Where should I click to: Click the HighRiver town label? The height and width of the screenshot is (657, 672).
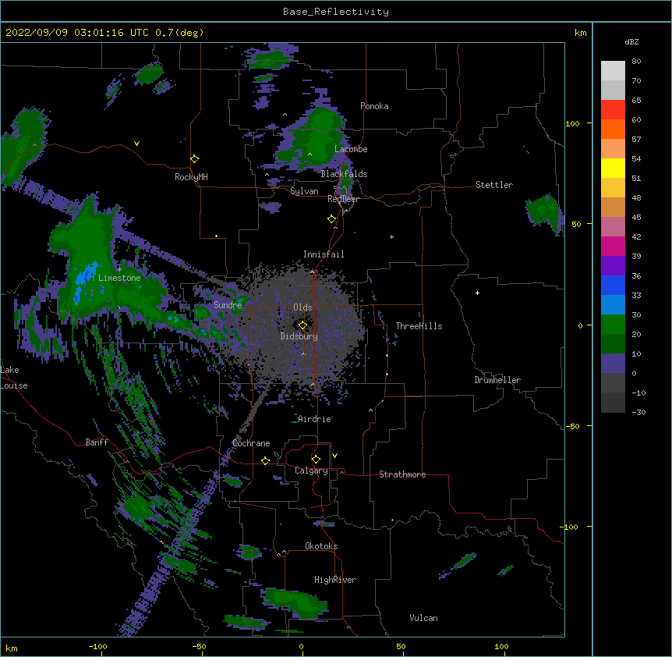[x=335, y=580]
